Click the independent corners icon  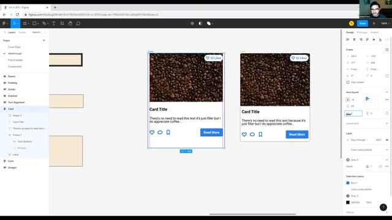coord(387,76)
